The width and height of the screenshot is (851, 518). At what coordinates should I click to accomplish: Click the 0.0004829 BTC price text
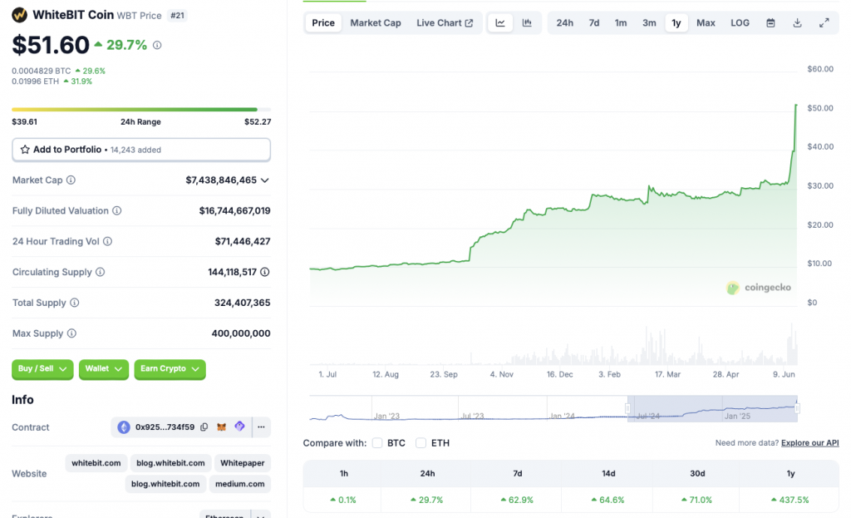[x=42, y=71]
